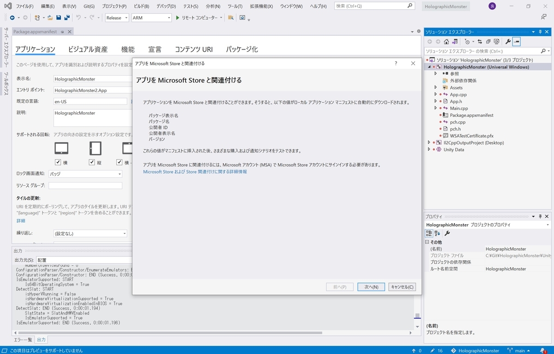The image size is (554, 354).
Task: Open the ビルド(B) menu
Action: coord(142,6)
